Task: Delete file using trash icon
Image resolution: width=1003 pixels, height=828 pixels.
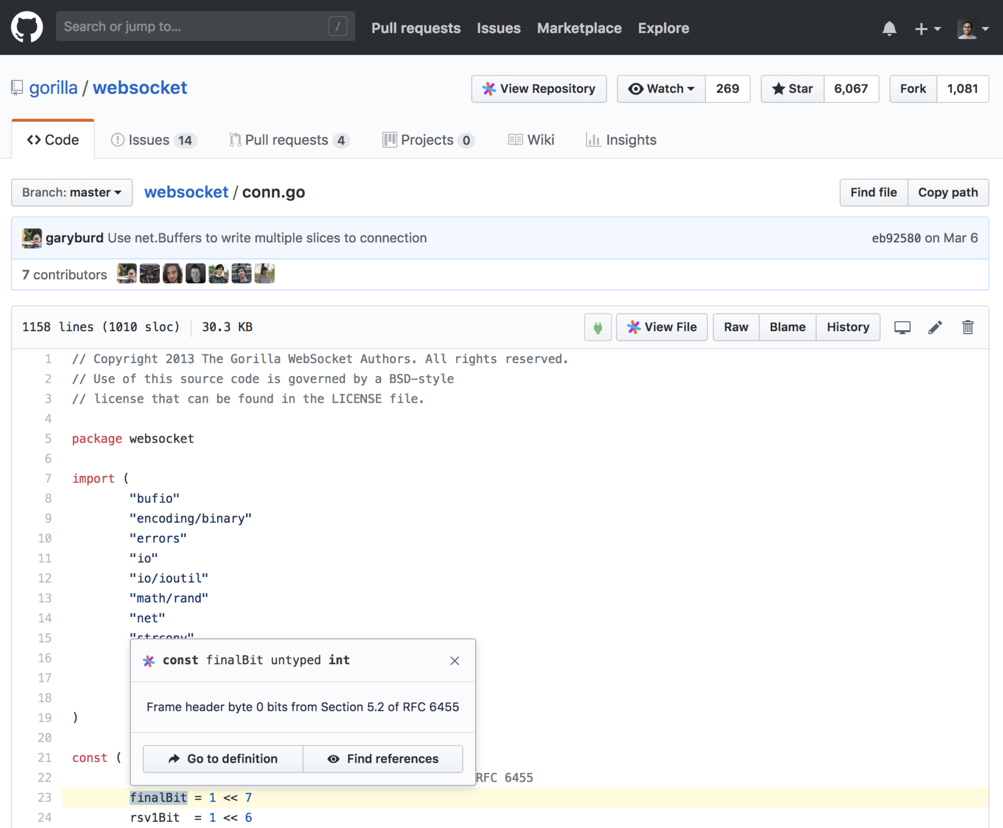Action: pyautogui.click(x=967, y=327)
